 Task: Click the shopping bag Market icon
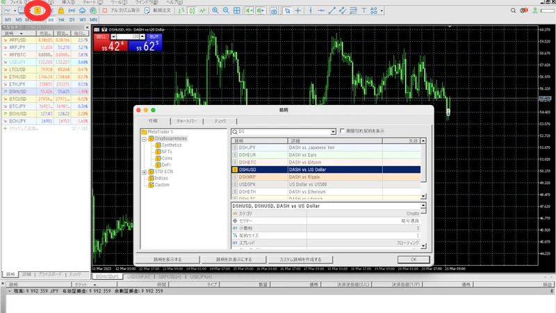tap(61, 10)
